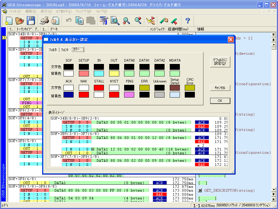Pick the Setup Detail text color swatch
Viewport: 278px width, 209px height.
coord(175,88)
